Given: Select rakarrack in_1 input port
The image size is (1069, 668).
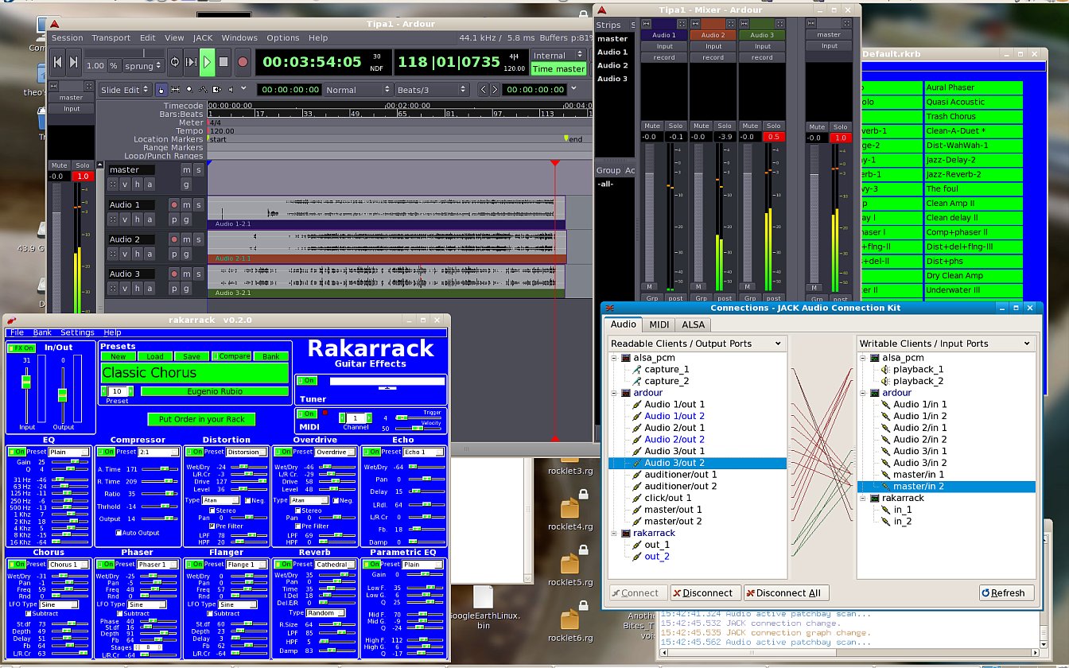Looking at the screenshot, I should pos(902,509).
